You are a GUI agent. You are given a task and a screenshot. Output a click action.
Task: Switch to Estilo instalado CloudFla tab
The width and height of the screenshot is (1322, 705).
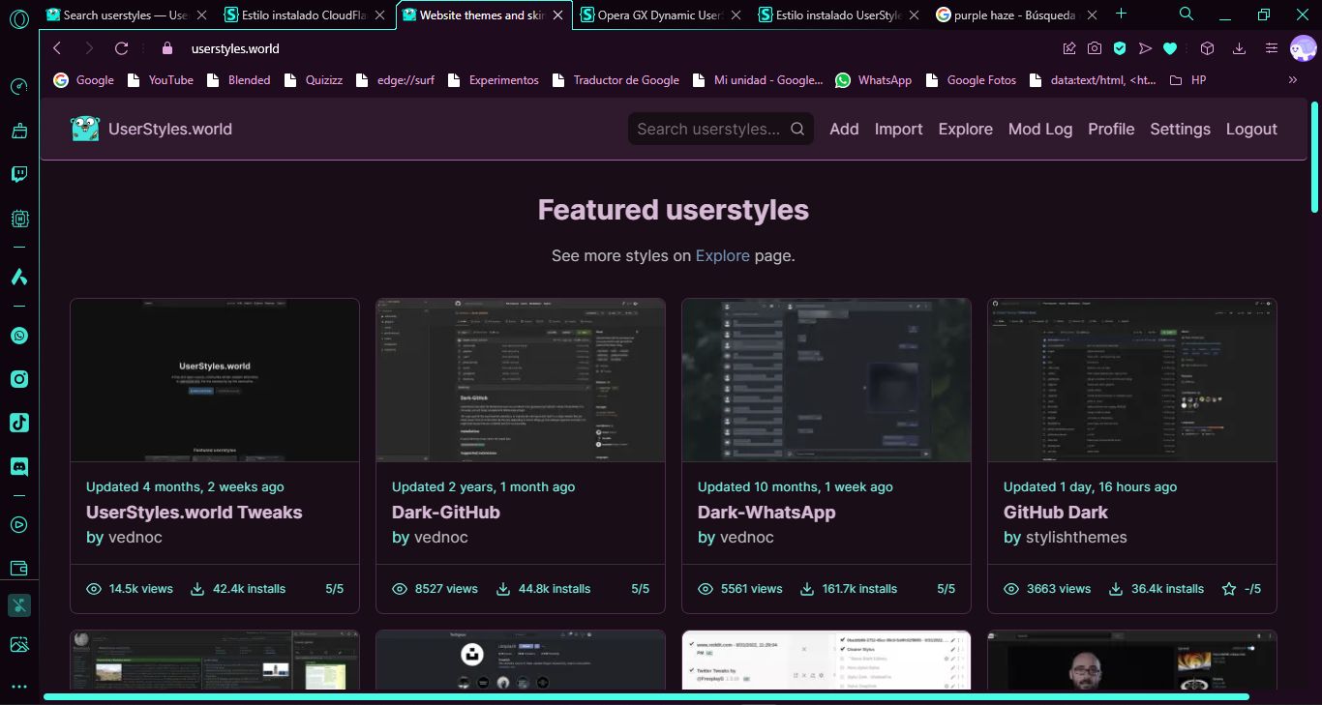pyautogui.click(x=306, y=15)
